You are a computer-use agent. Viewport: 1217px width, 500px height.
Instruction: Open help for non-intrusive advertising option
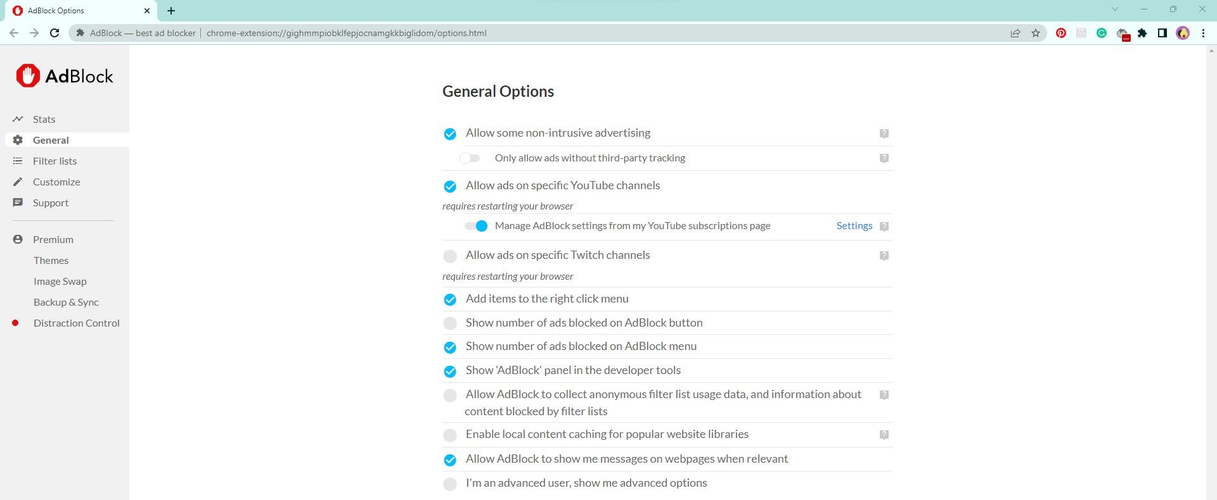tap(884, 134)
